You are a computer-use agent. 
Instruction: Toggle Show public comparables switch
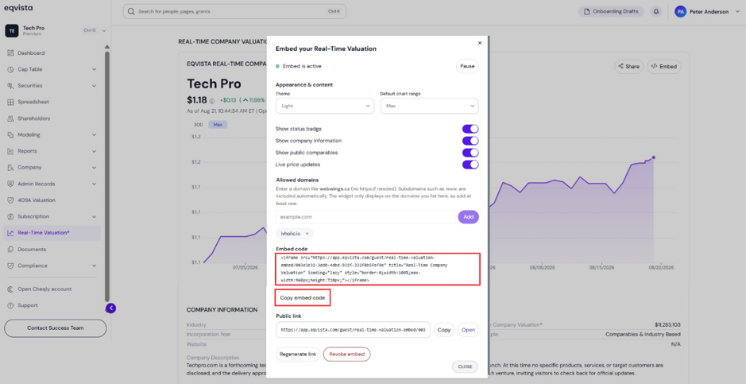tap(470, 153)
